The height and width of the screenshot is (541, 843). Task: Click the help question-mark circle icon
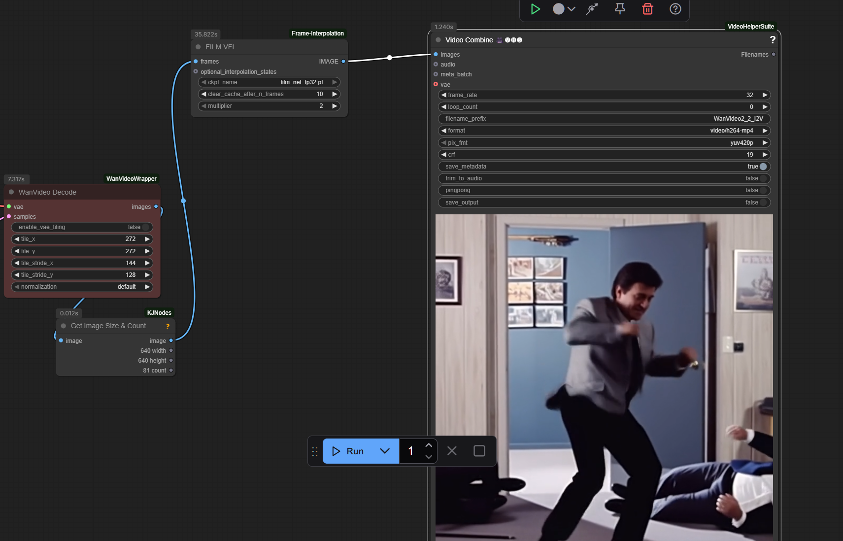point(675,9)
